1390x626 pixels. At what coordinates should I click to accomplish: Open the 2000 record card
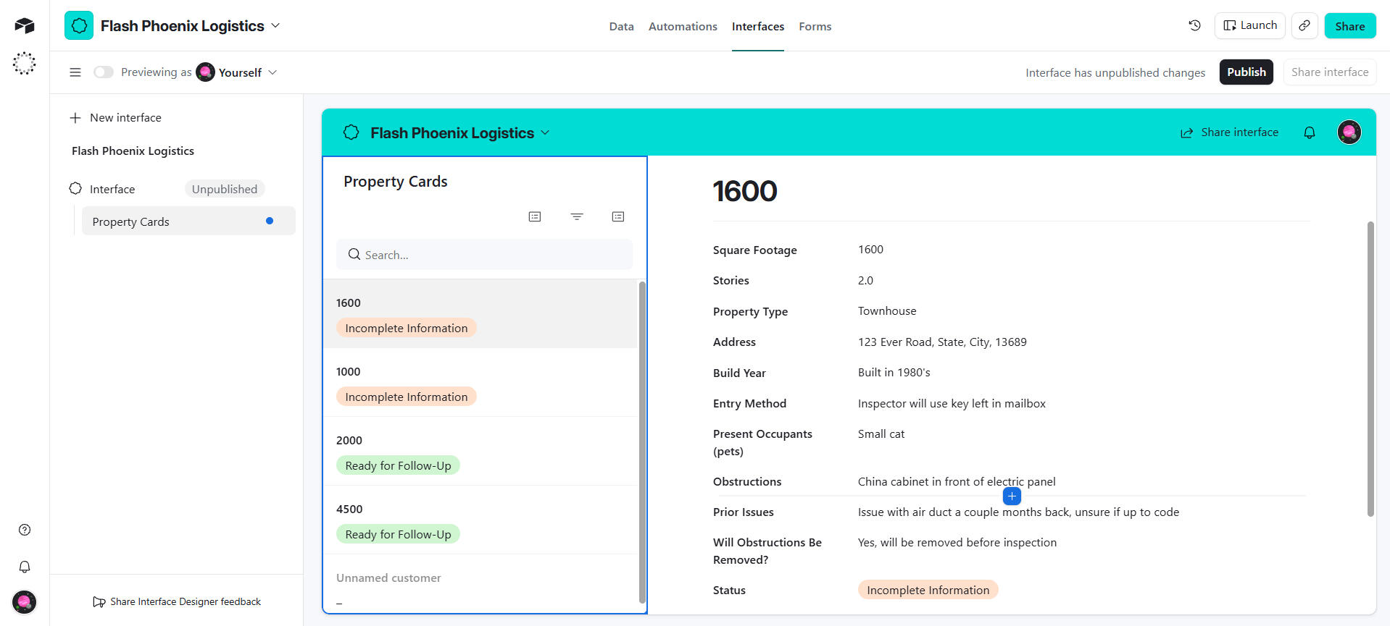[480, 452]
